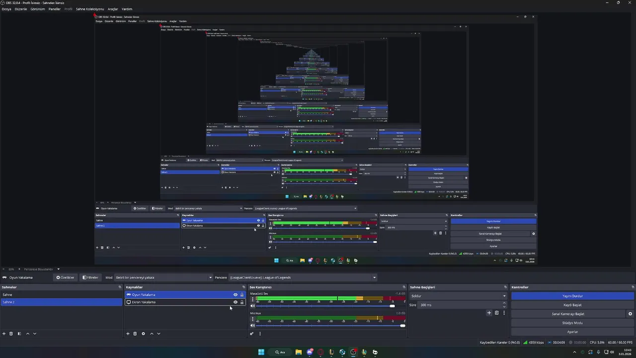The width and height of the screenshot is (636, 358).
Task: Show hidden system tray icons chevron
Action: 575,352
